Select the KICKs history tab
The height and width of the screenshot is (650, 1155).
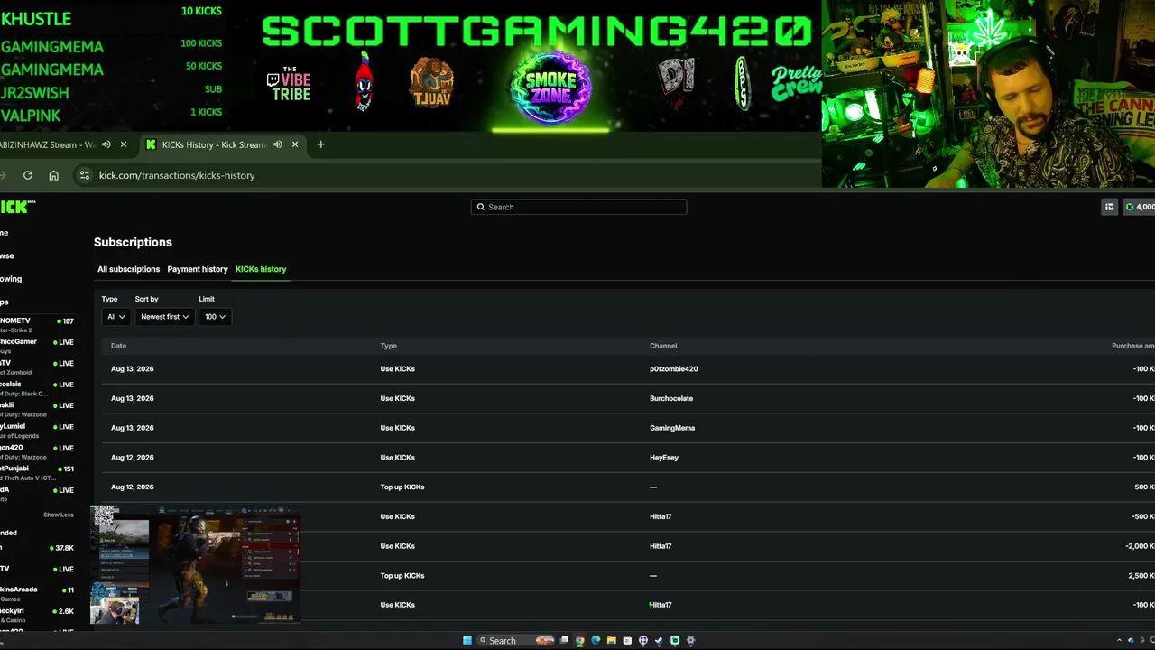(261, 269)
